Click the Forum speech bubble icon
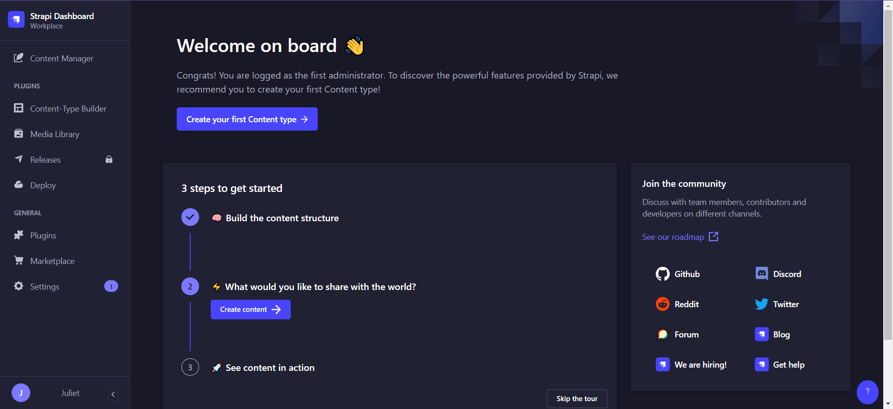The image size is (893, 409). coord(663,334)
